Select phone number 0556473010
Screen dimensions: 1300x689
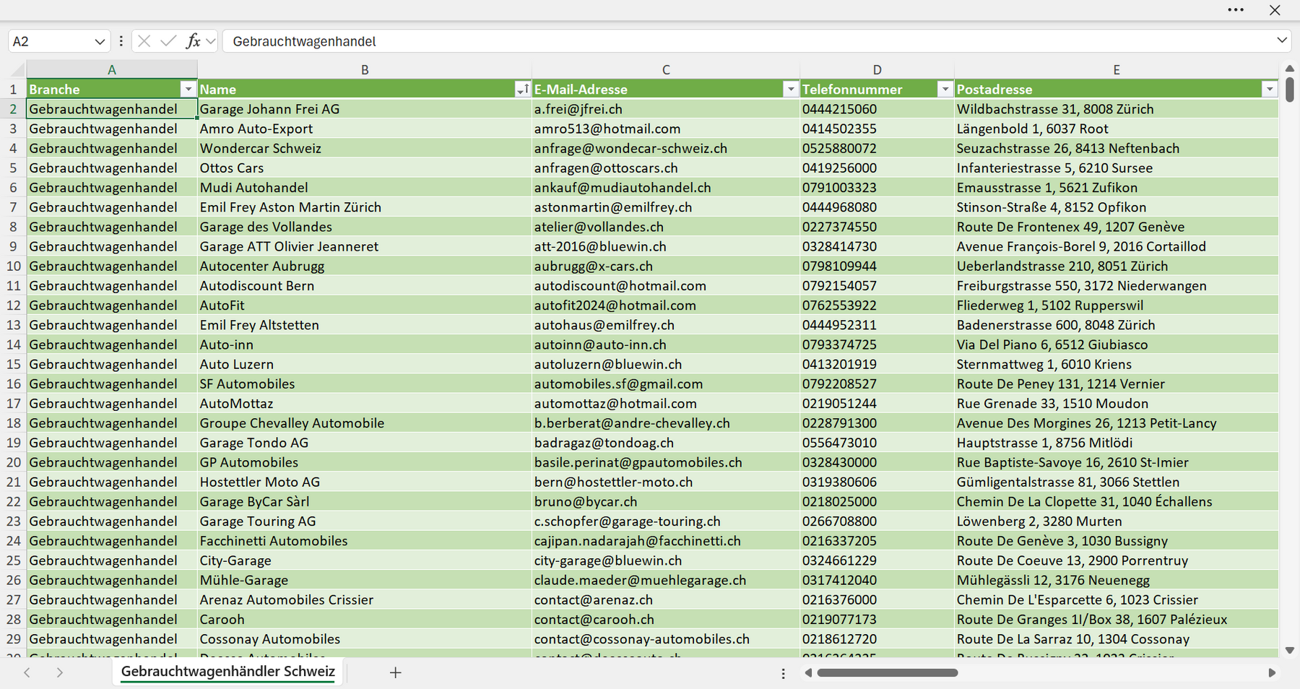click(x=877, y=443)
